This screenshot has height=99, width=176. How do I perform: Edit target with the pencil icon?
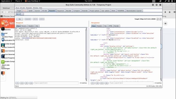click(158, 19)
